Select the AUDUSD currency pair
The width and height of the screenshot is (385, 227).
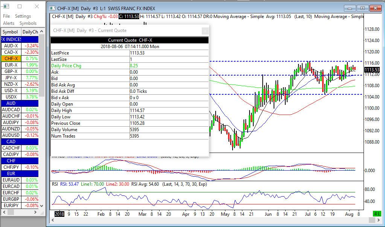point(11,135)
